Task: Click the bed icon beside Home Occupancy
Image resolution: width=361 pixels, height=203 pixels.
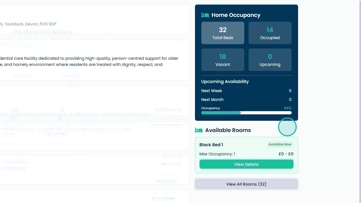Action: click(x=205, y=15)
